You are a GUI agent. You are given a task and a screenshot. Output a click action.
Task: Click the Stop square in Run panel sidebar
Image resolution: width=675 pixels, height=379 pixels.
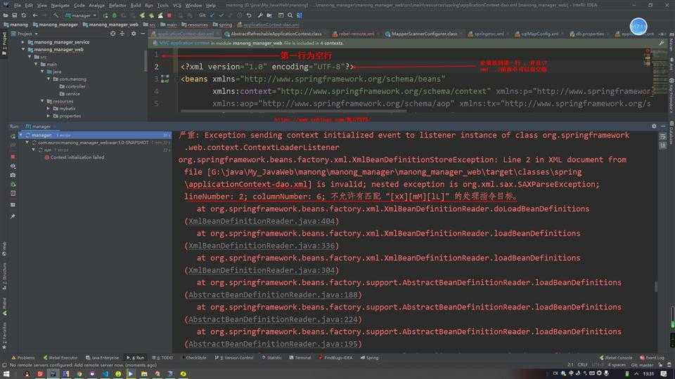(x=13, y=157)
